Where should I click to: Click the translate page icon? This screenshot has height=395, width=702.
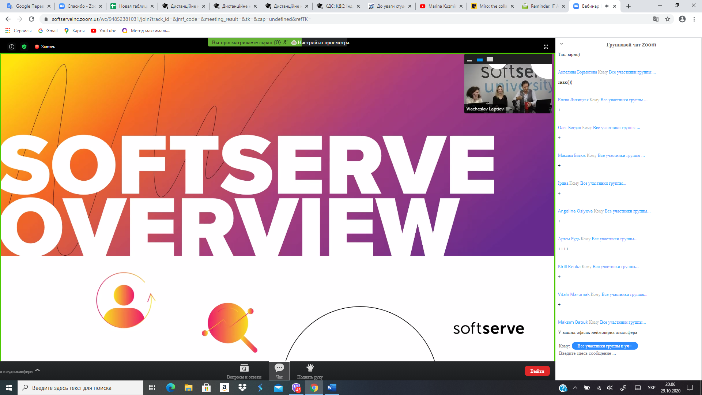click(x=656, y=19)
